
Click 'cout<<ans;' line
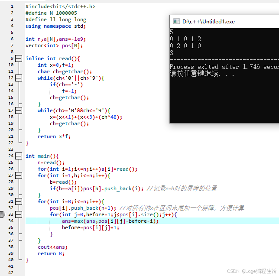[x=53, y=247]
